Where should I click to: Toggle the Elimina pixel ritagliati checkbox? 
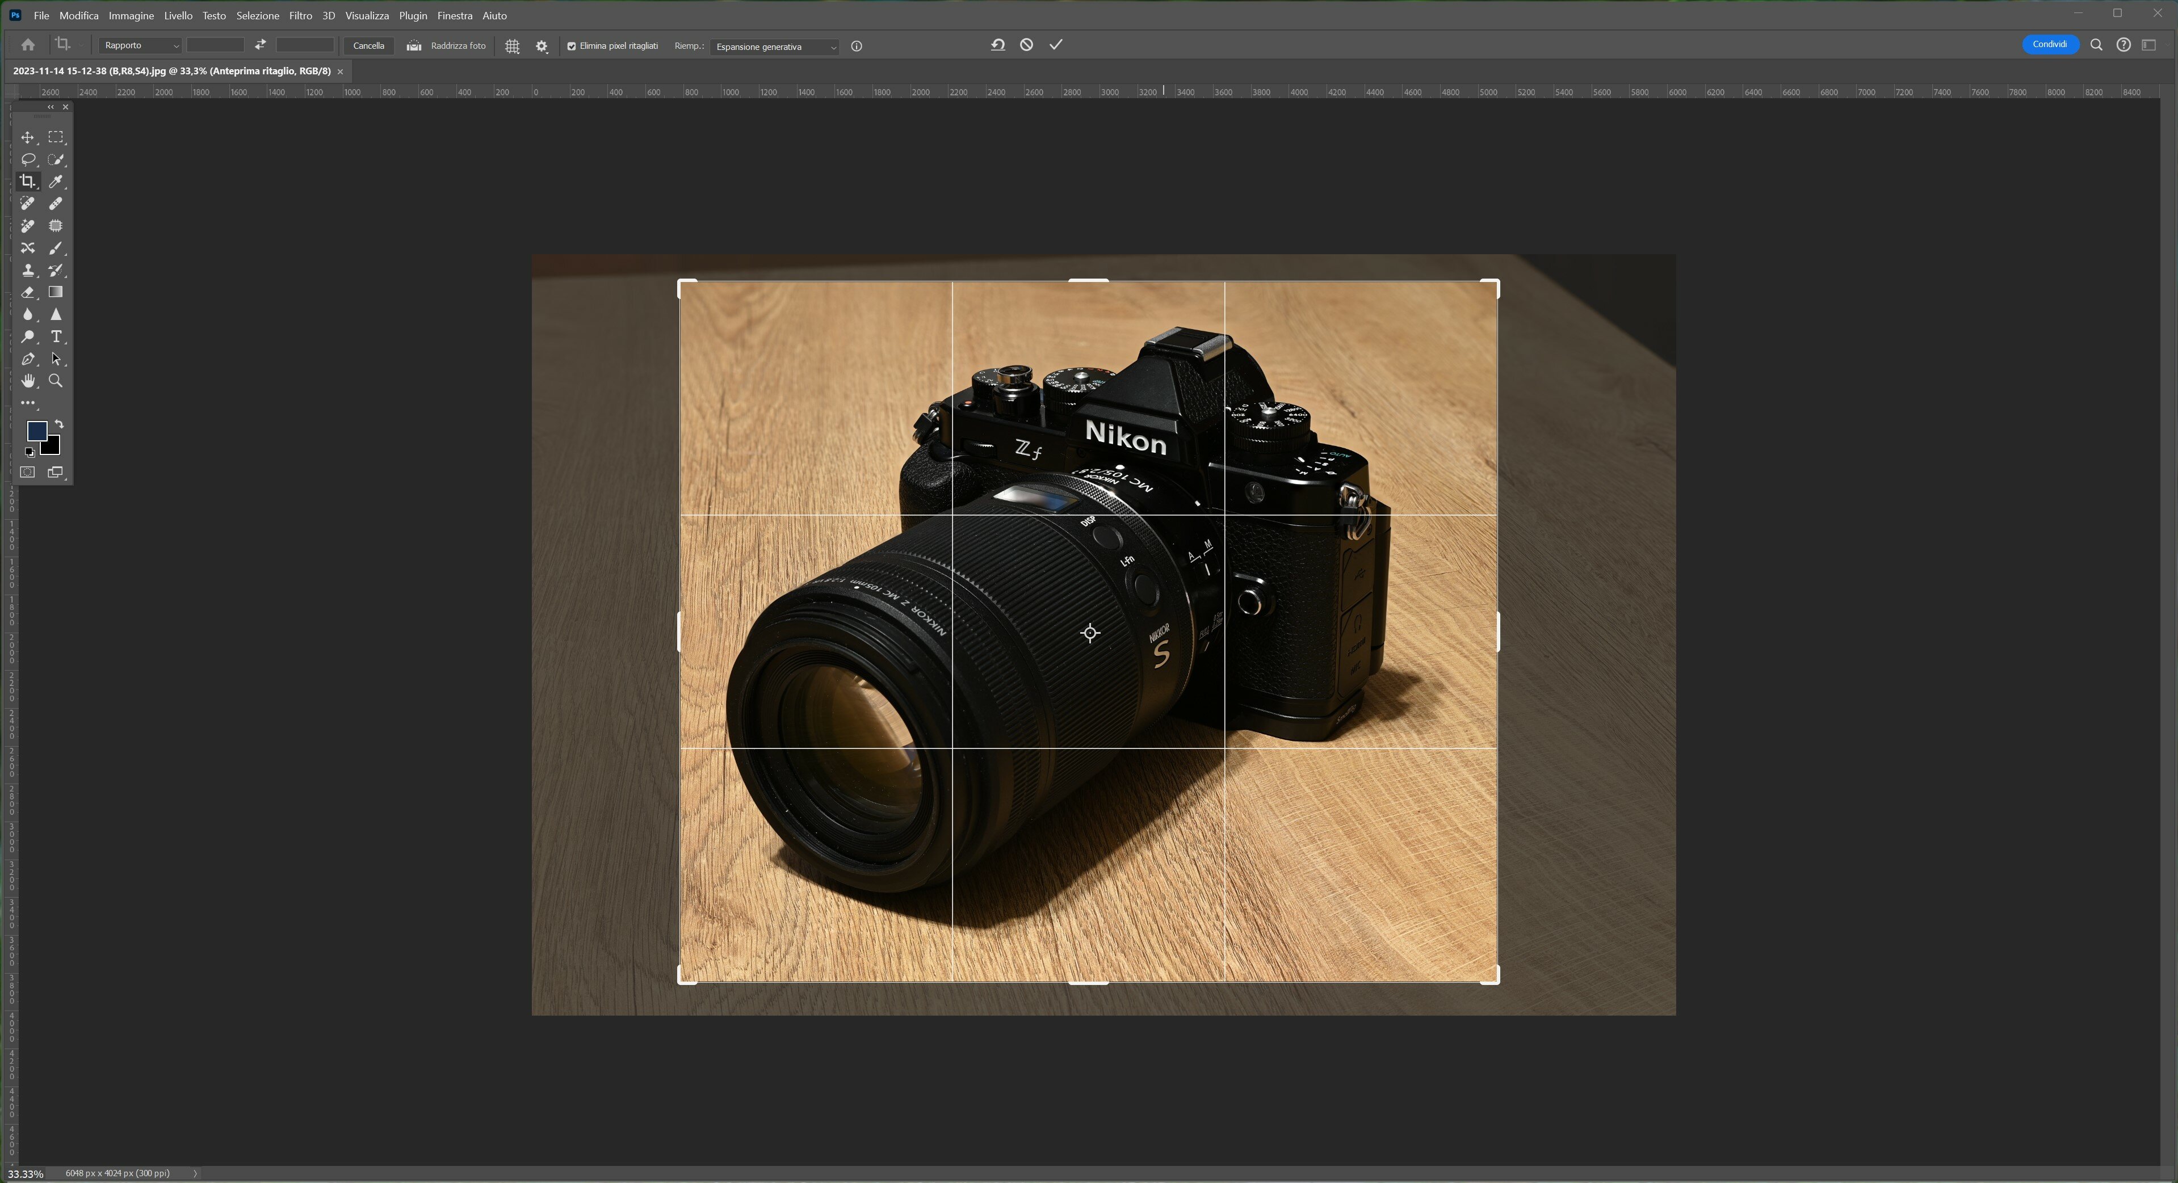pyautogui.click(x=572, y=47)
